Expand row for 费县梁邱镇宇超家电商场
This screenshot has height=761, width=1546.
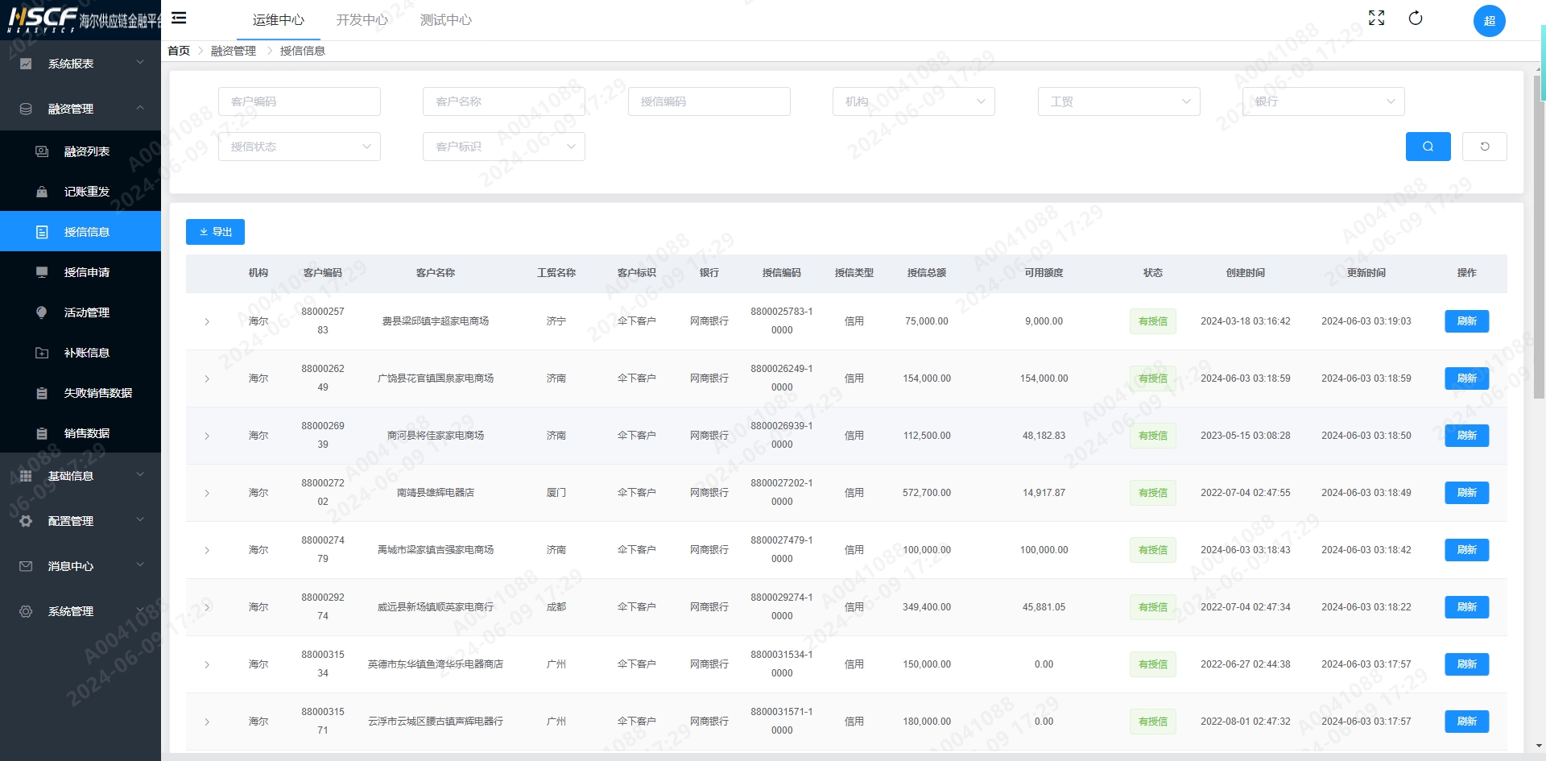pyautogui.click(x=207, y=321)
